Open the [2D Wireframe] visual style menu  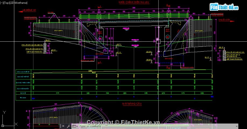coord(18,3)
